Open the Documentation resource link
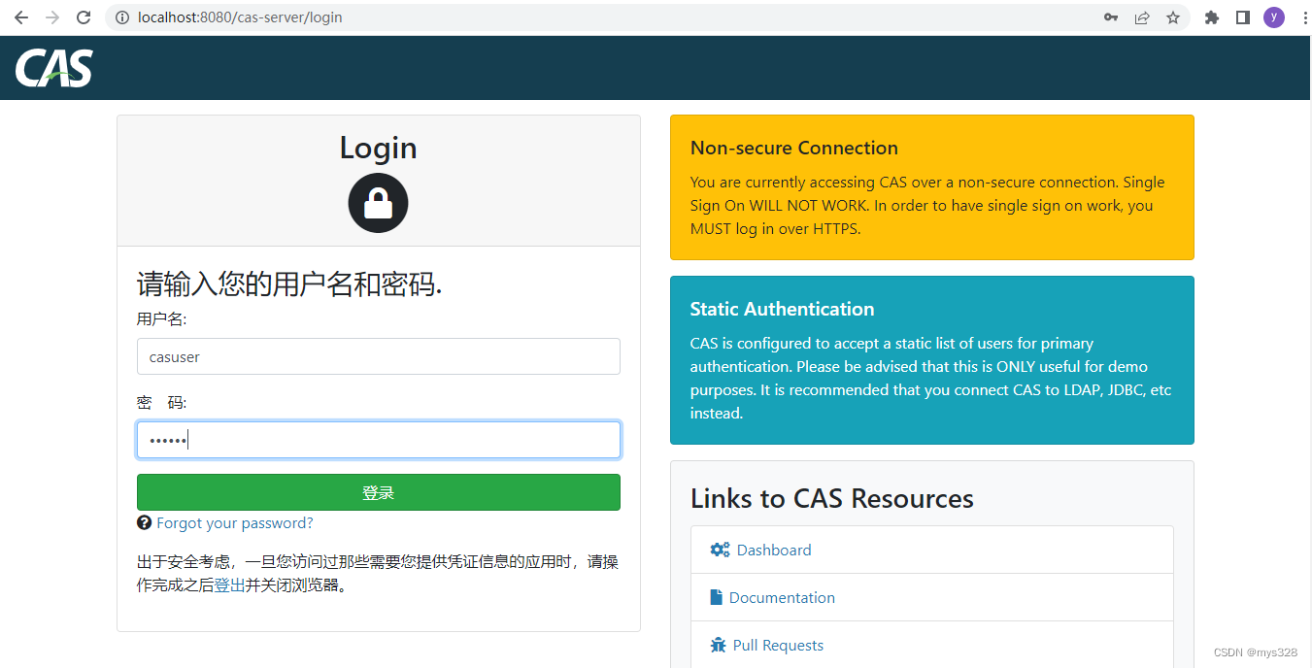This screenshot has width=1312, height=668. pyautogui.click(x=781, y=597)
